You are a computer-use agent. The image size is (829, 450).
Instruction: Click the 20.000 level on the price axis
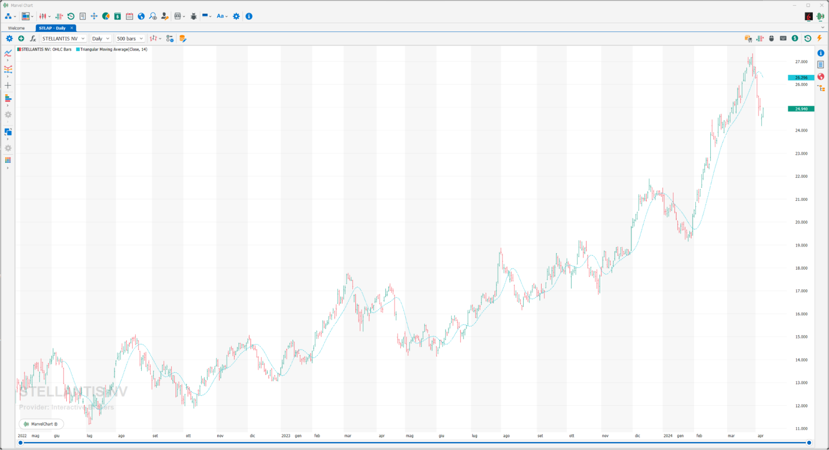pos(801,222)
